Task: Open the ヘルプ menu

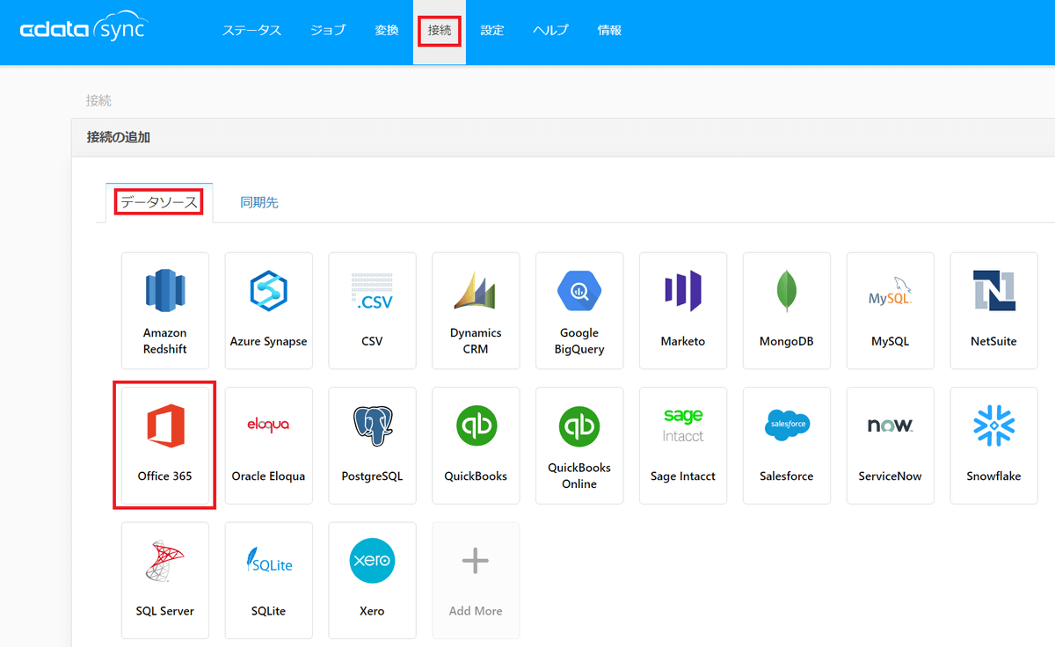Action: (550, 30)
